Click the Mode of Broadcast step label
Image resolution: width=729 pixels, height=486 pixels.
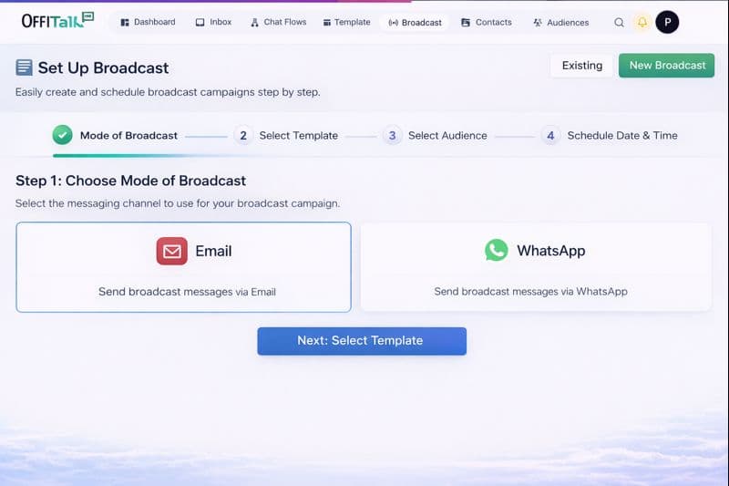[128, 135]
